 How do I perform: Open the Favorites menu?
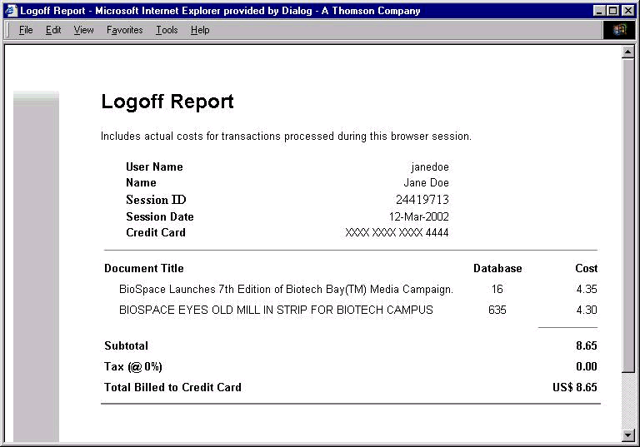pos(124,30)
